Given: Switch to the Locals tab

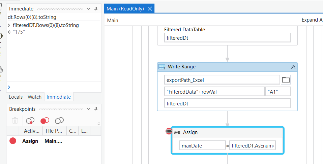Looking at the screenshot, I should (x=16, y=97).
